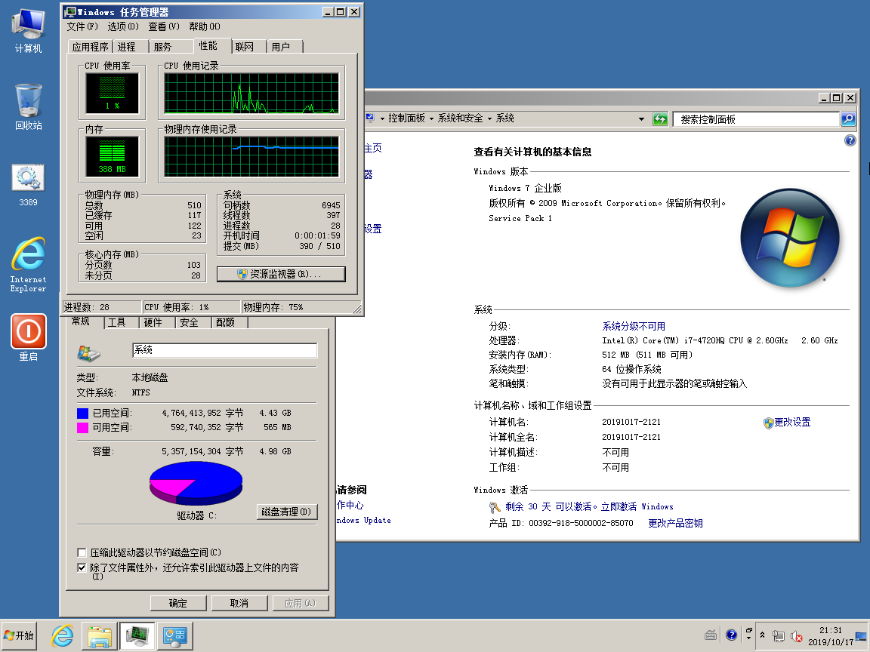This screenshot has height=652, width=870.
Task: Click the 更改产品密钥 link
Action: click(675, 523)
